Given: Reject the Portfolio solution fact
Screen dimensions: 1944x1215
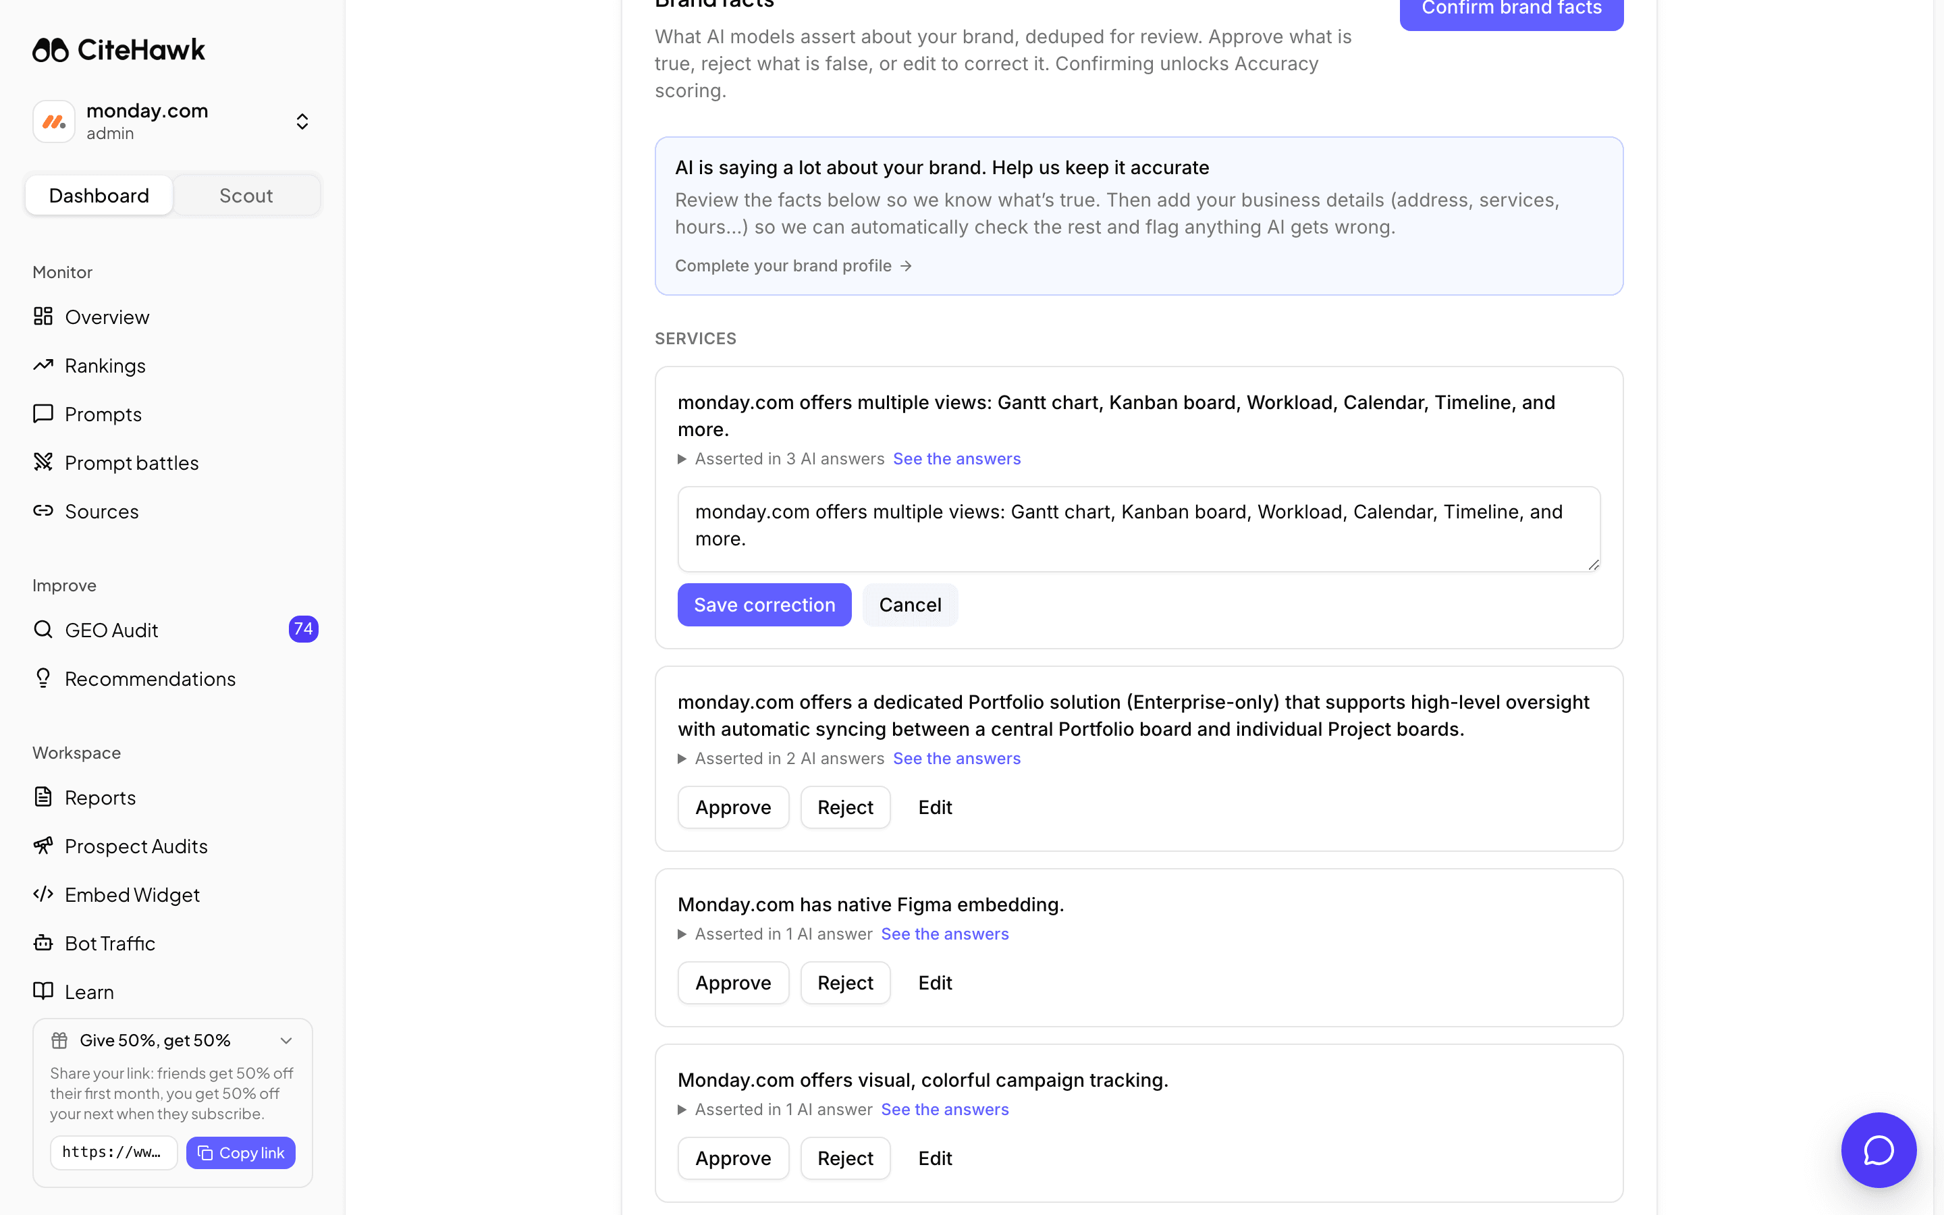Looking at the screenshot, I should point(845,807).
